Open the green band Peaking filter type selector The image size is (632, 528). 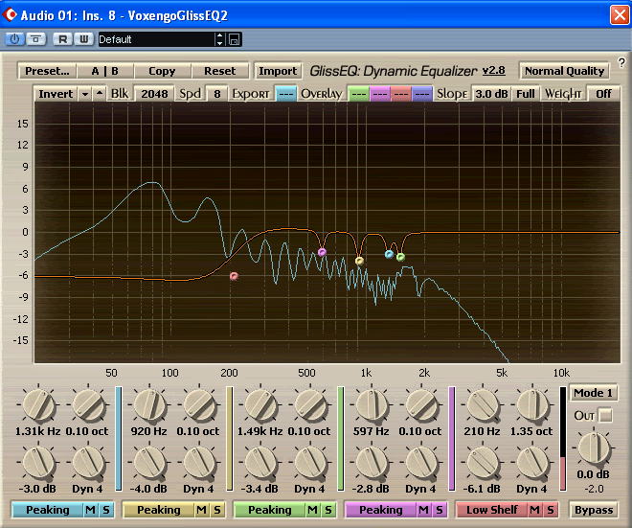(x=270, y=510)
